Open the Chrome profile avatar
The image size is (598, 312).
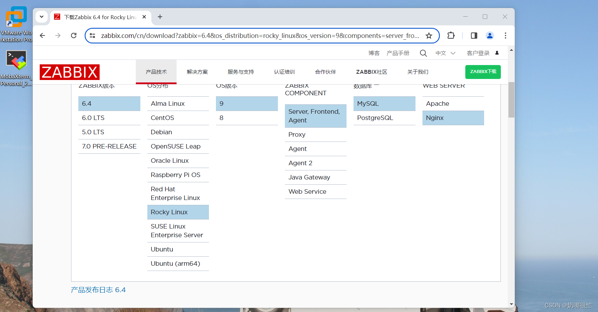point(490,35)
